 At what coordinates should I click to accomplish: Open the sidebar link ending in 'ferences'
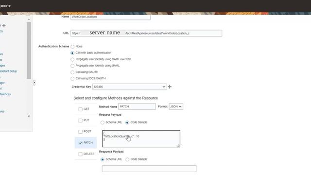tap(5, 94)
